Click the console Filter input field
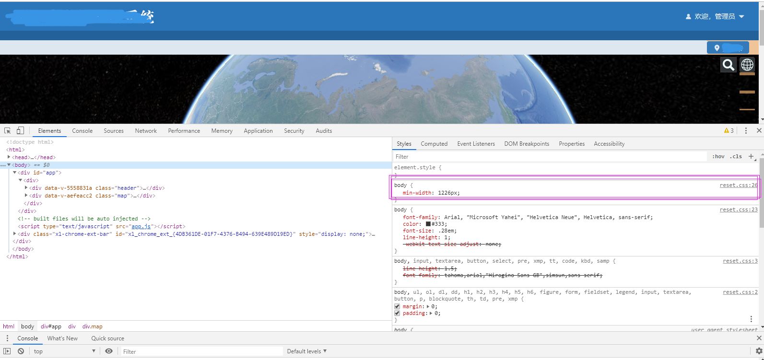The width and height of the screenshot is (764, 360). coord(202,351)
